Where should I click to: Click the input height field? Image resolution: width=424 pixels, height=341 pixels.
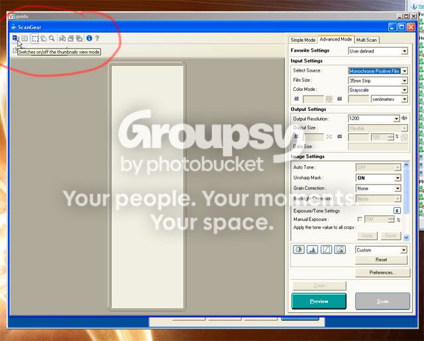pos(358,99)
